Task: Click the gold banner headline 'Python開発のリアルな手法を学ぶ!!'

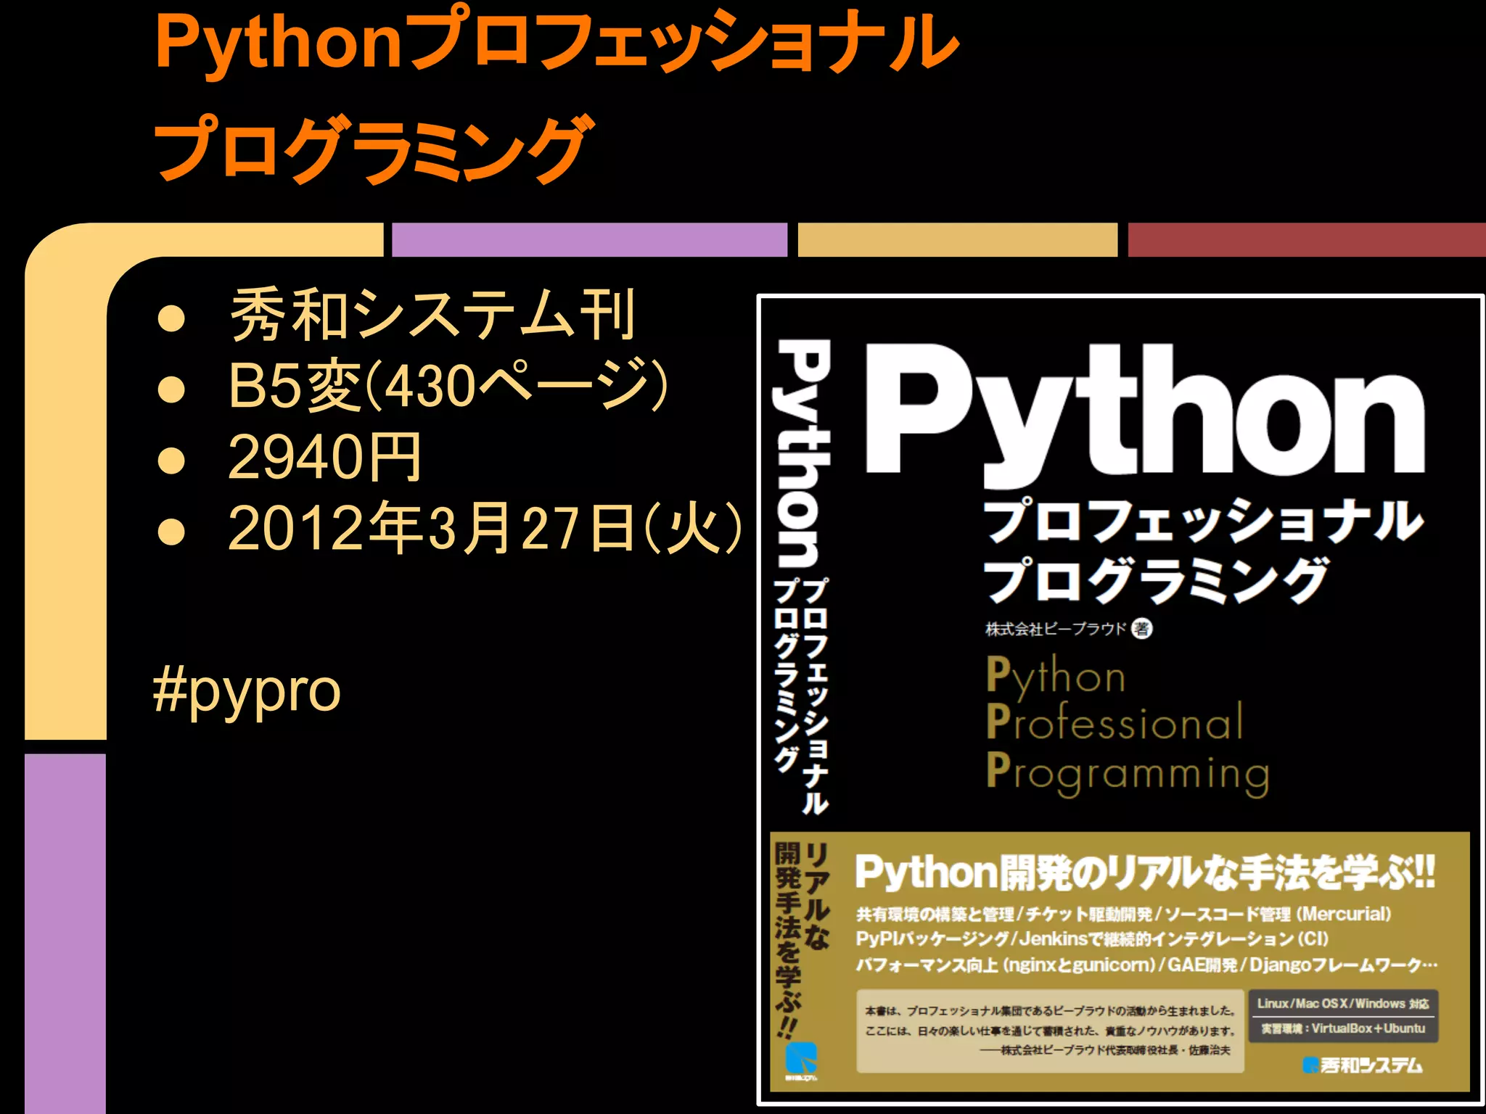Action: click(1145, 872)
